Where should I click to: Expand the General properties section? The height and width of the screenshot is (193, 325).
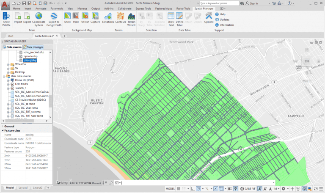pos(3,126)
